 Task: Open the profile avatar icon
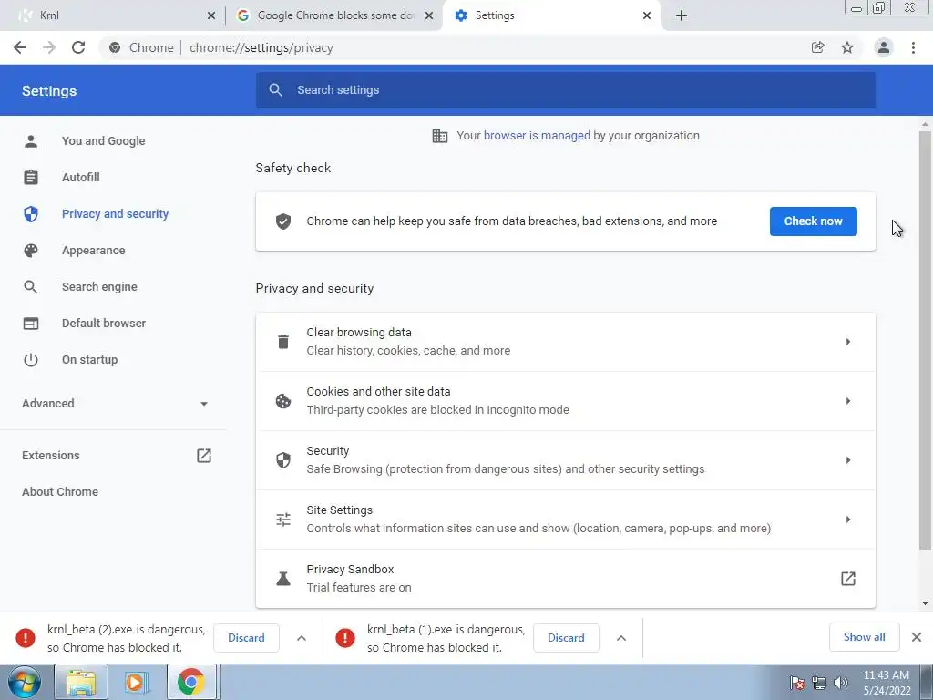click(884, 47)
